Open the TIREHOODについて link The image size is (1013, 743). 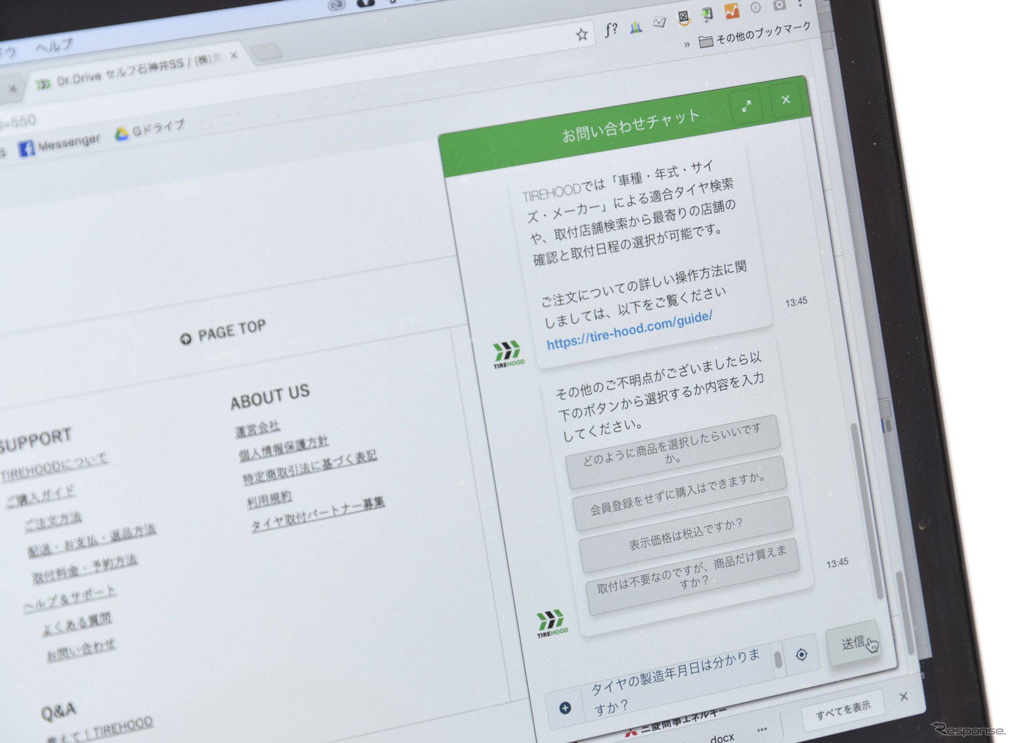(54, 467)
